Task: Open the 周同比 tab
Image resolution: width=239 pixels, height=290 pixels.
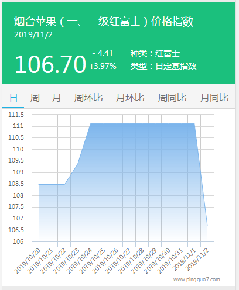Action: (x=172, y=98)
